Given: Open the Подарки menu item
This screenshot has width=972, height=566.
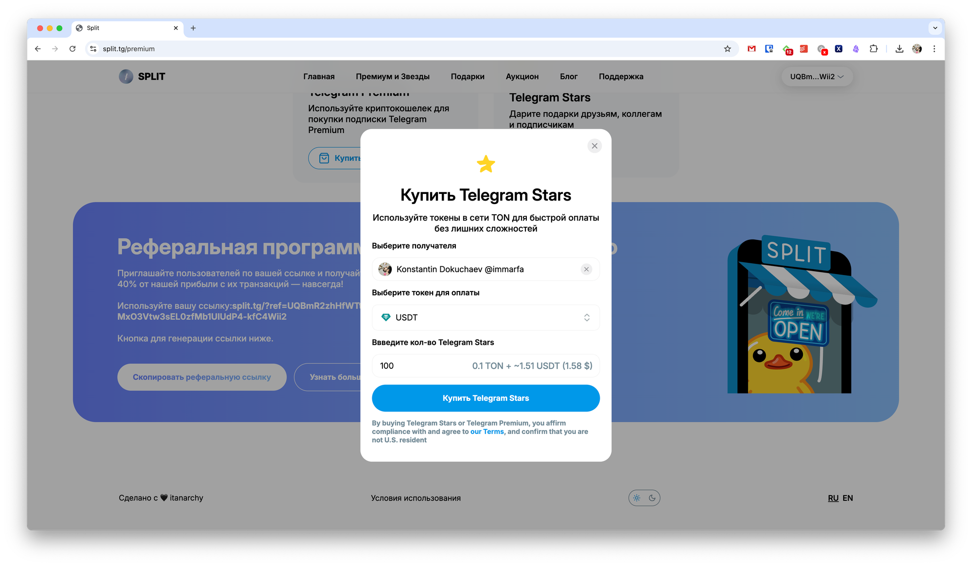Looking at the screenshot, I should click(x=468, y=77).
